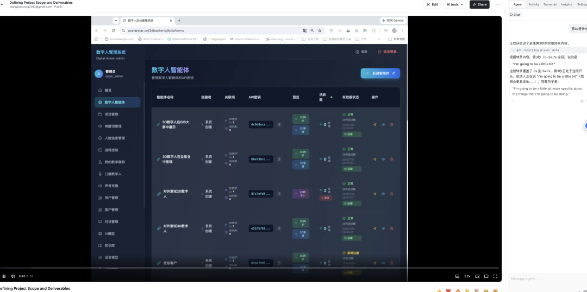Change the 1.2x playback speed

point(467,276)
